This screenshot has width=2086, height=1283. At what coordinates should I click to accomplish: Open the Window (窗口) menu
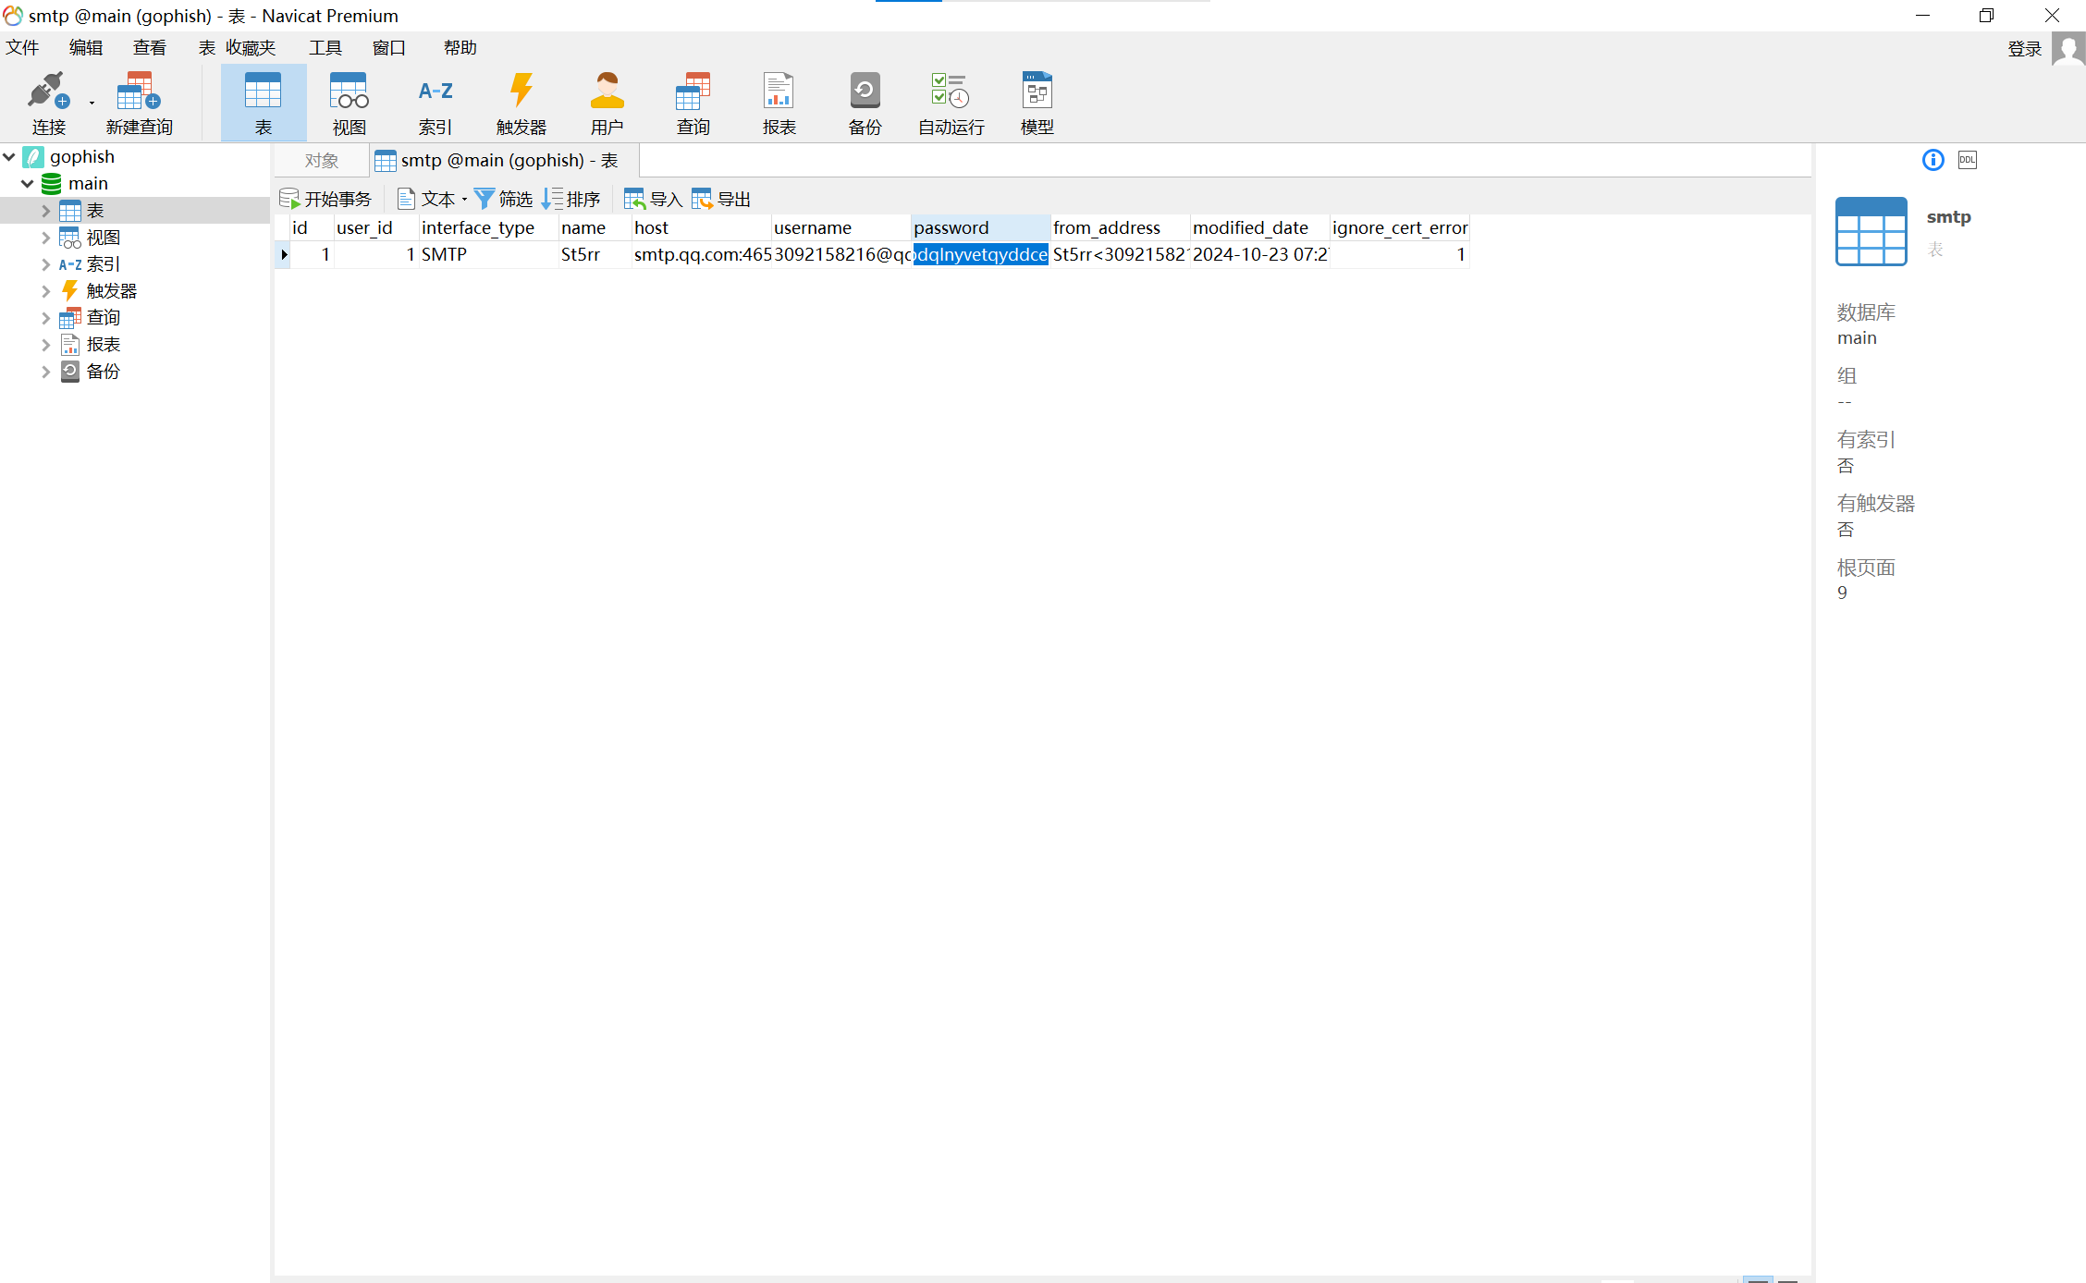click(389, 47)
